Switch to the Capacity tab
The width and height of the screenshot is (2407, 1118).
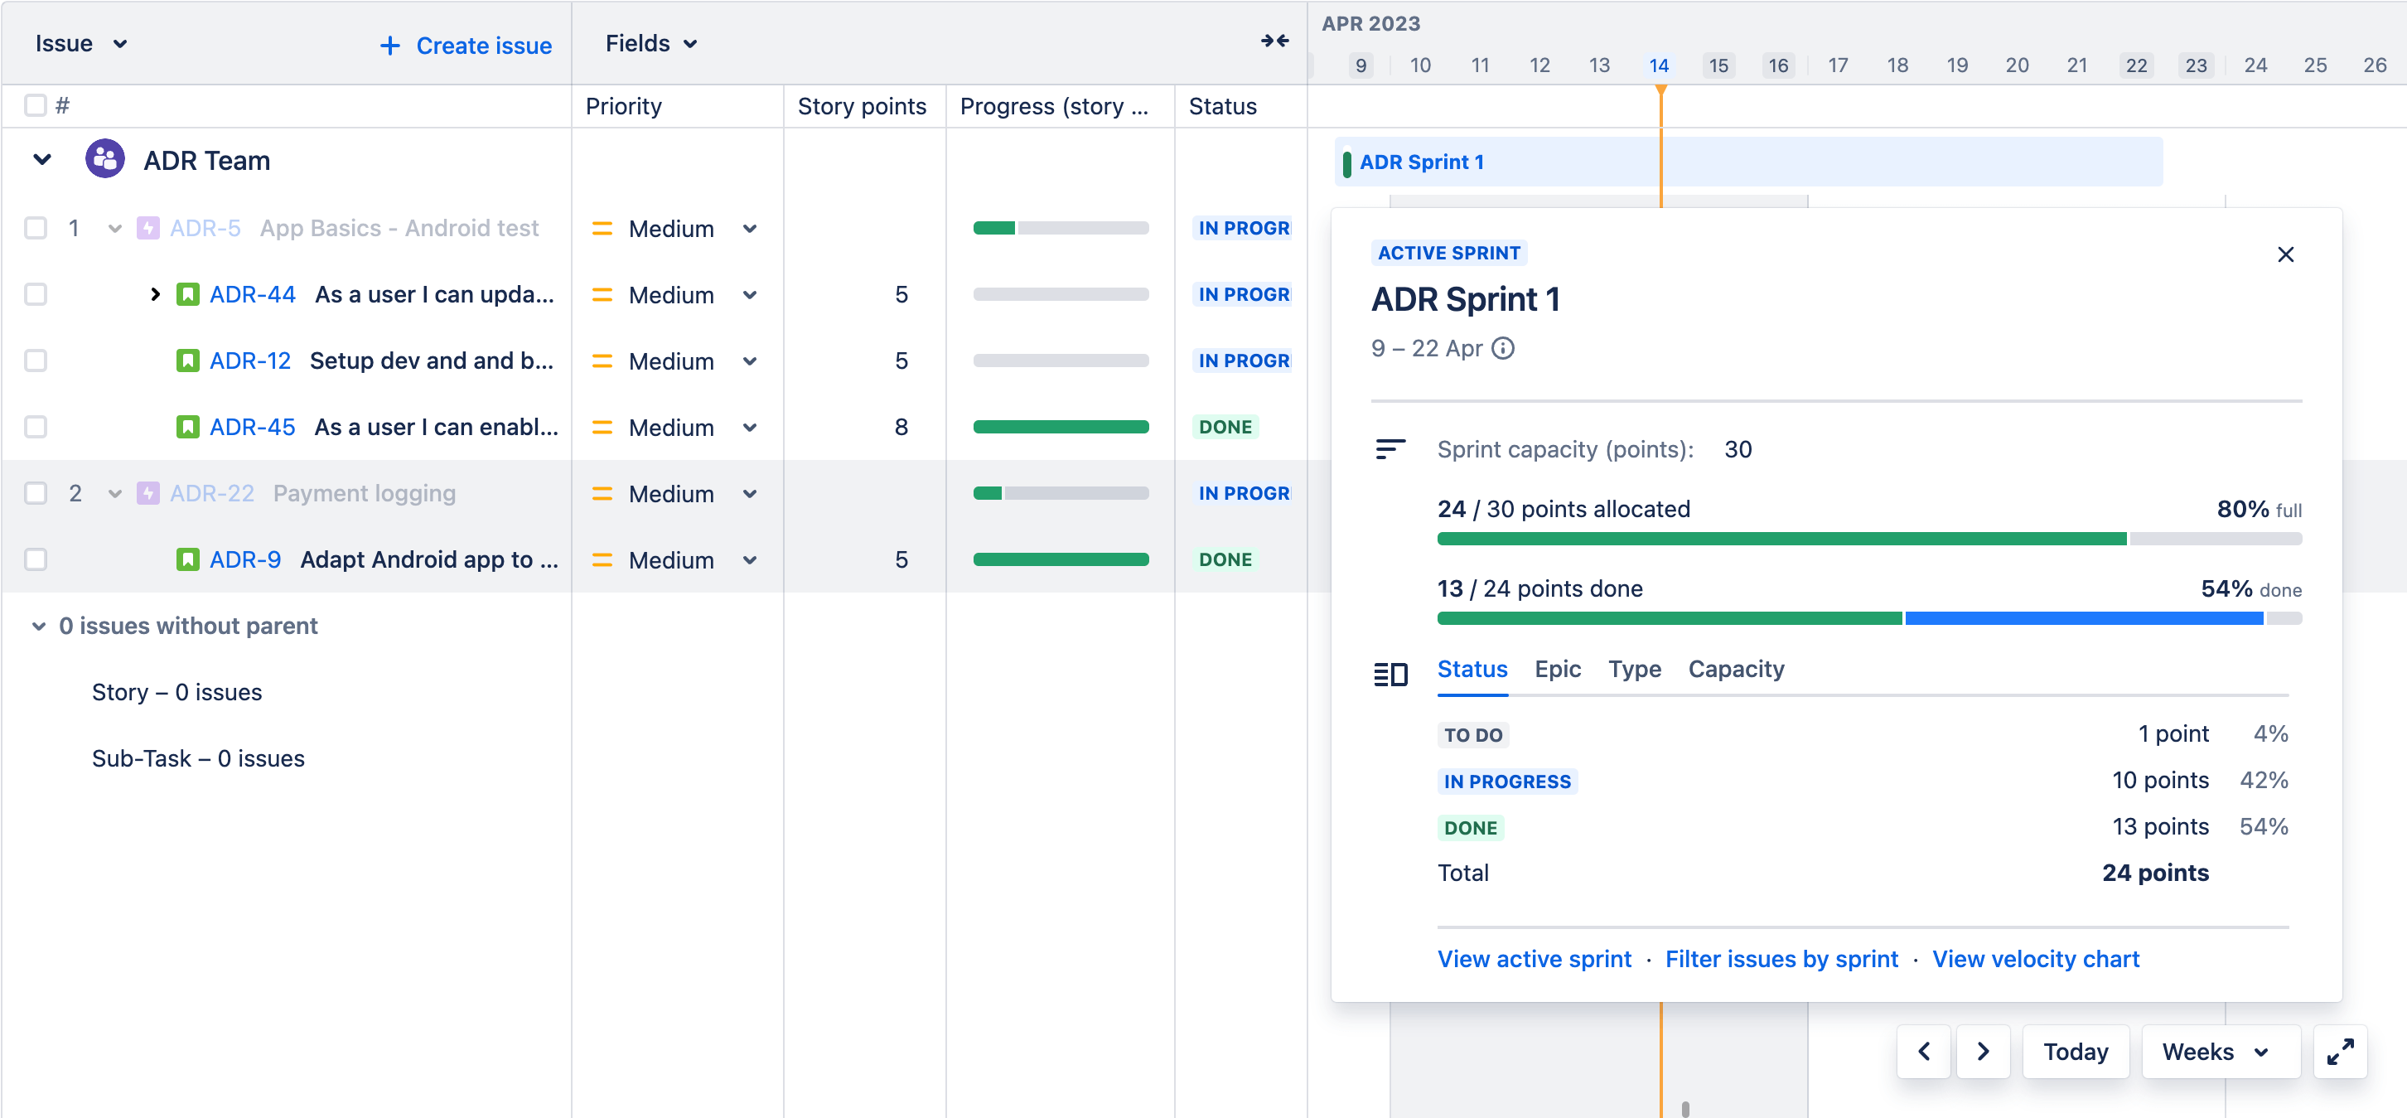1735,668
